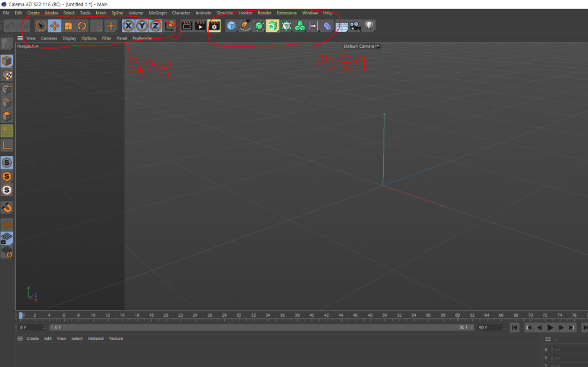Toggle Y axis lock
588x367 pixels.
click(x=142, y=26)
